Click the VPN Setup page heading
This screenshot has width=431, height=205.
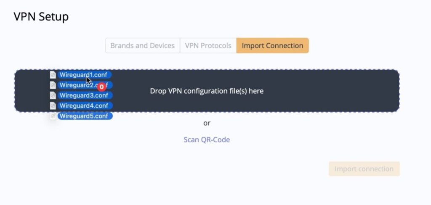coord(41,17)
